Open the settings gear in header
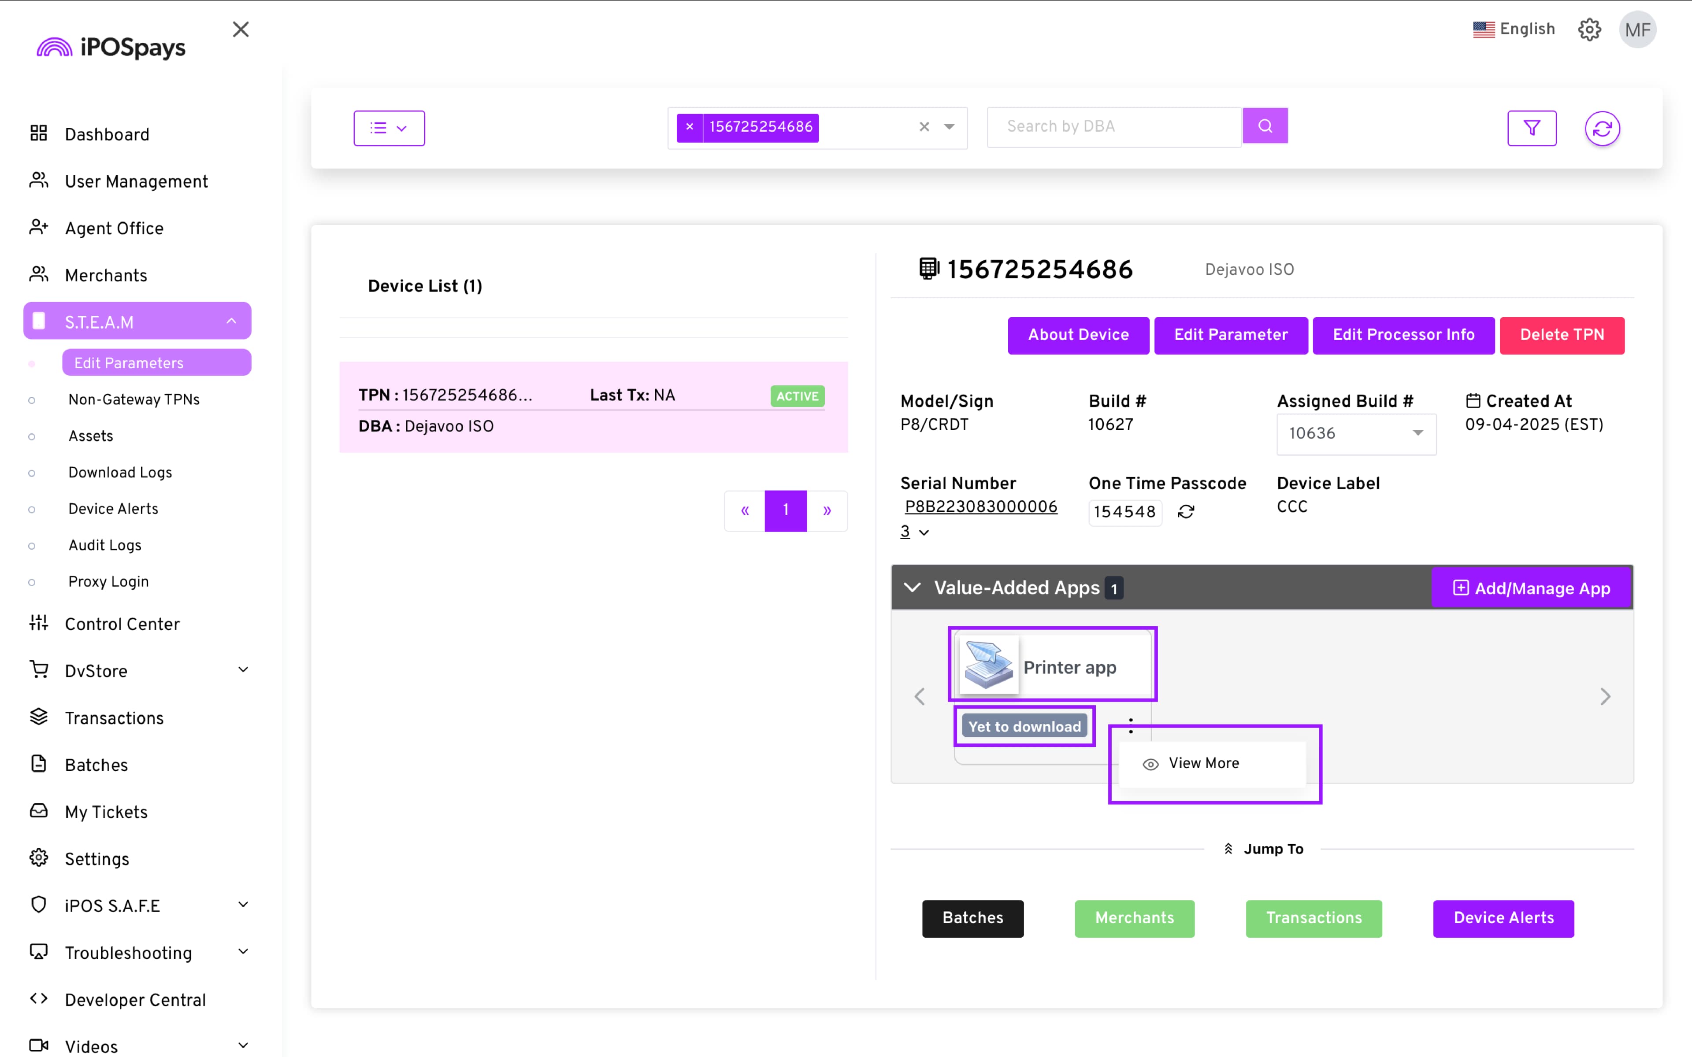The width and height of the screenshot is (1692, 1057). click(1589, 30)
